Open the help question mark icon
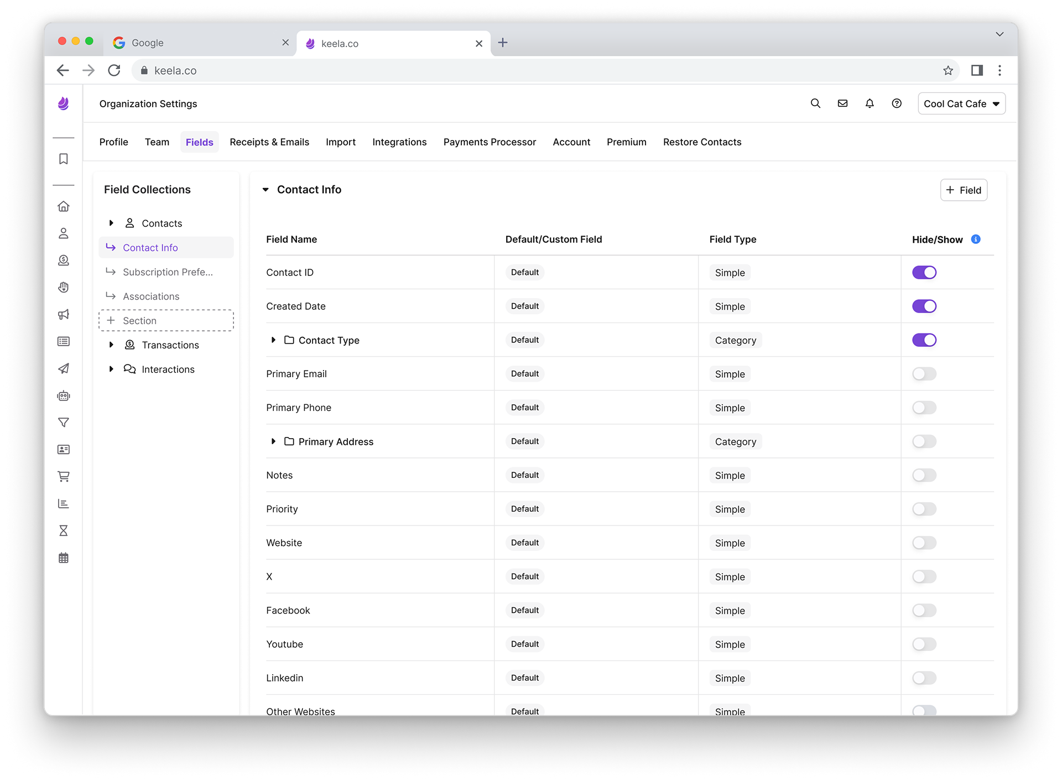Image resolution: width=1062 pixels, height=781 pixels. coord(897,103)
